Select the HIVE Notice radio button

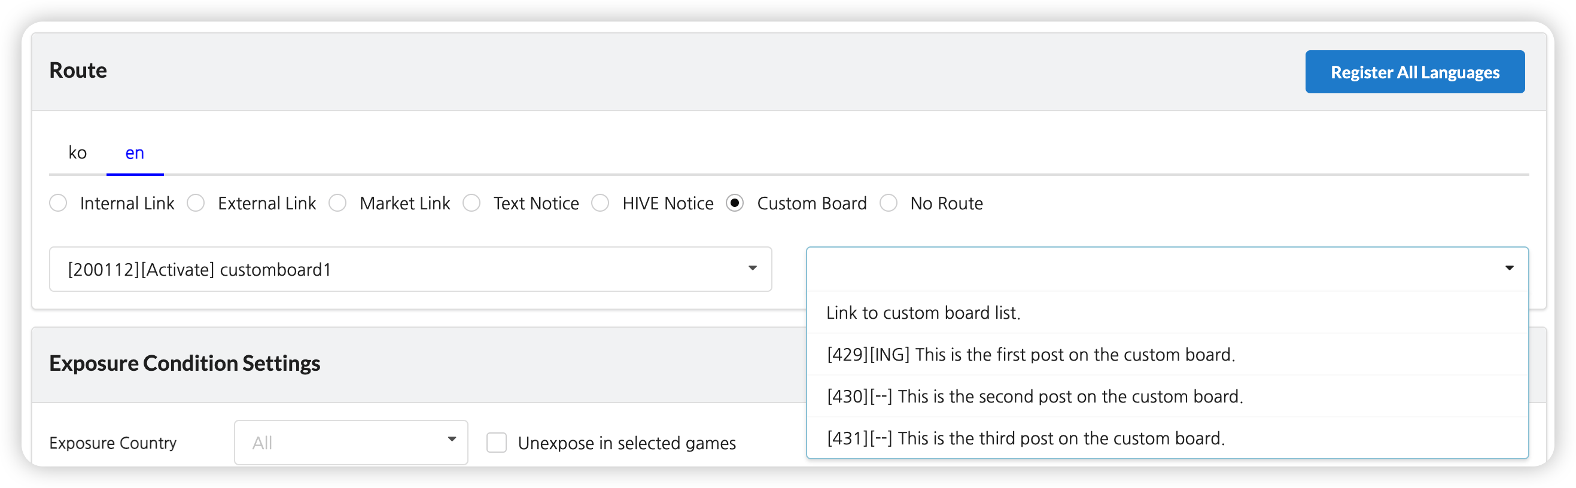pyautogui.click(x=601, y=203)
